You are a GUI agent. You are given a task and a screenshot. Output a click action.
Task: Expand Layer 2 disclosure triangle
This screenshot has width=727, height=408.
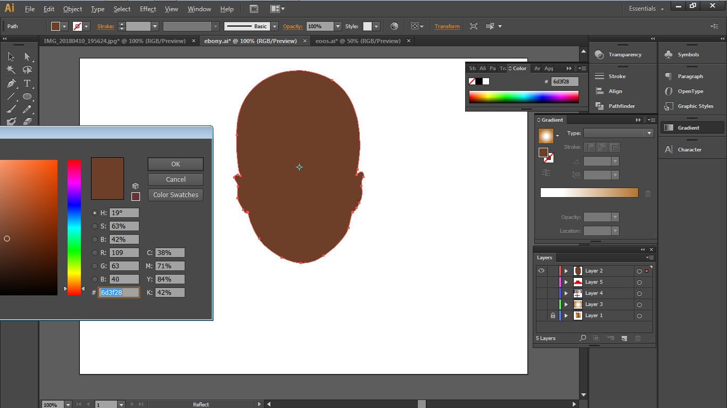(566, 271)
